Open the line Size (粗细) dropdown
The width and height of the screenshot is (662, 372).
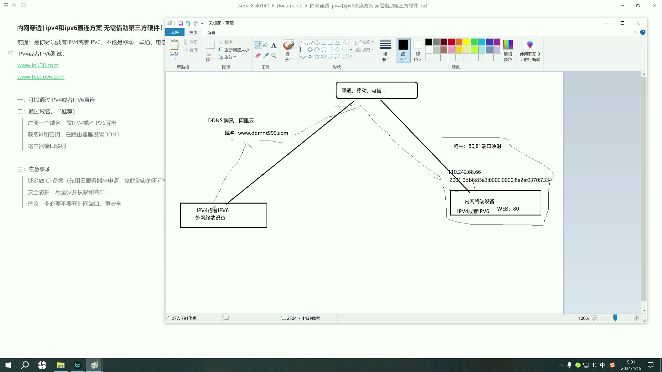pos(385,50)
